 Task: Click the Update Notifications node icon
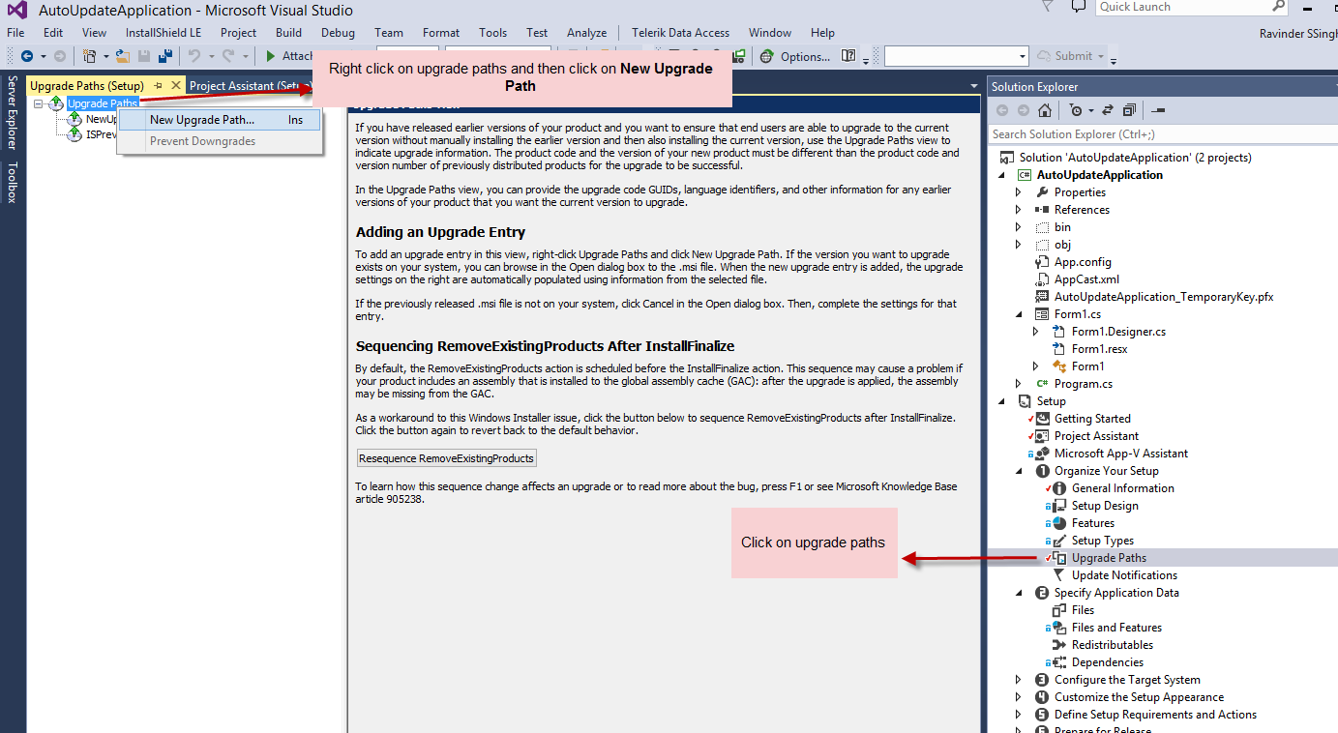pyautogui.click(x=1060, y=575)
